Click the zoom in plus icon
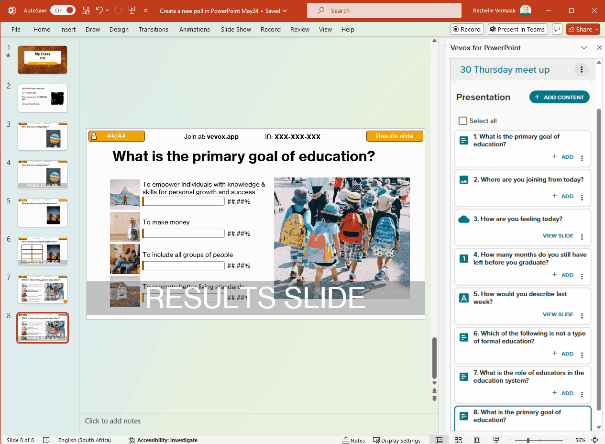Viewport: 605px width, 444px height. pos(567,440)
